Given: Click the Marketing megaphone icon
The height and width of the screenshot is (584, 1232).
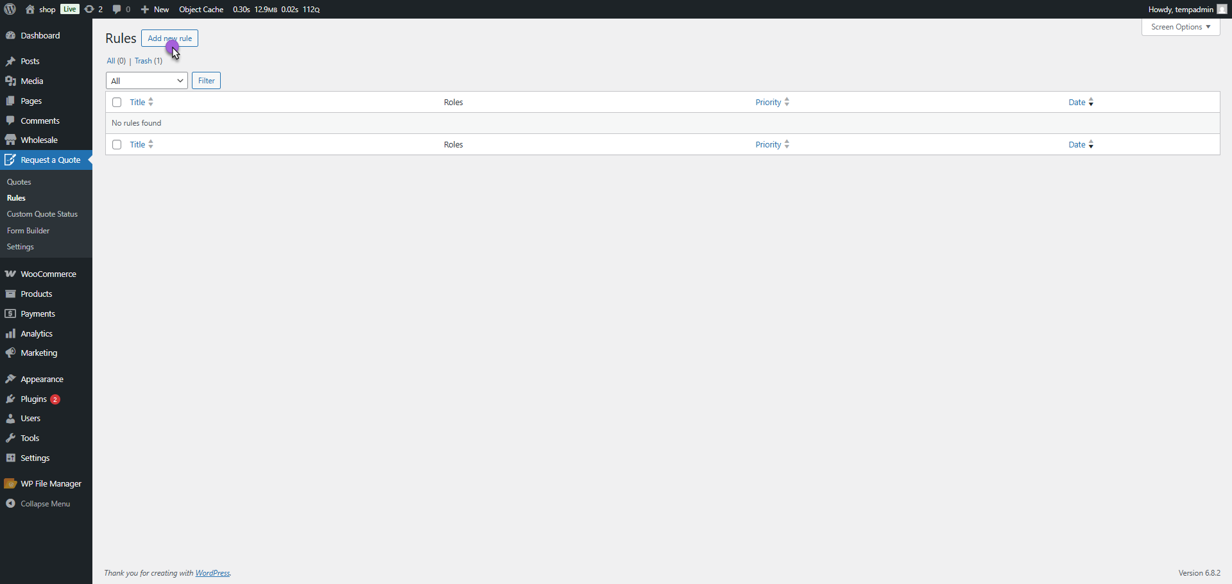Looking at the screenshot, I should 10,353.
